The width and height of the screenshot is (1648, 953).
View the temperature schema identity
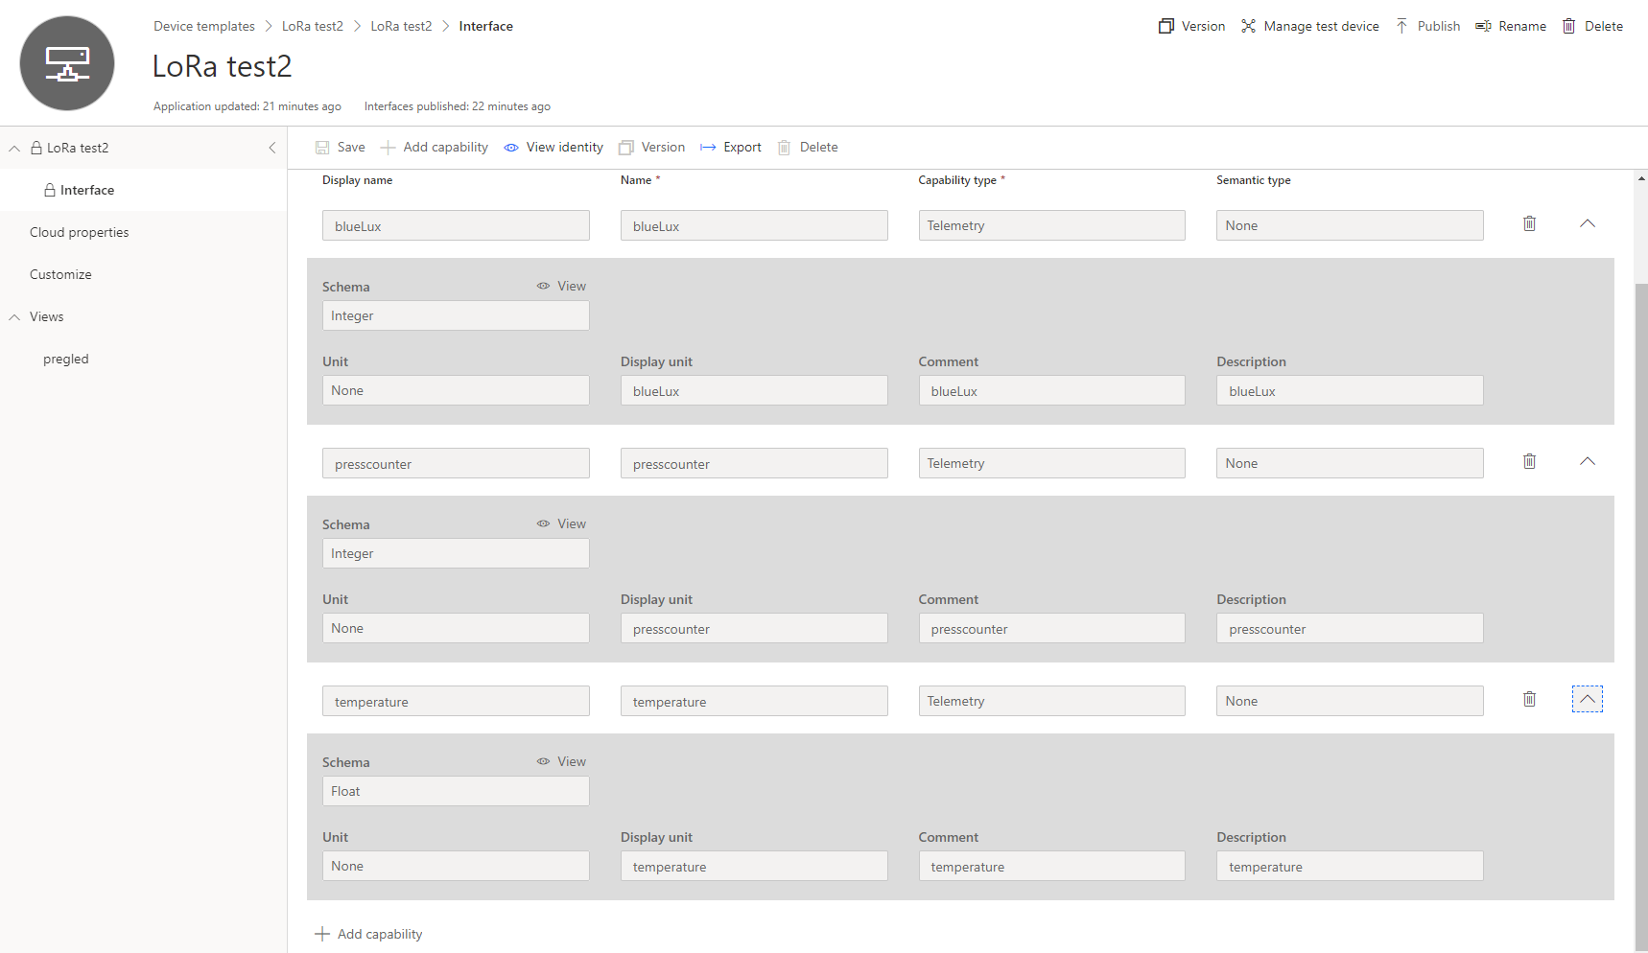point(561,760)
